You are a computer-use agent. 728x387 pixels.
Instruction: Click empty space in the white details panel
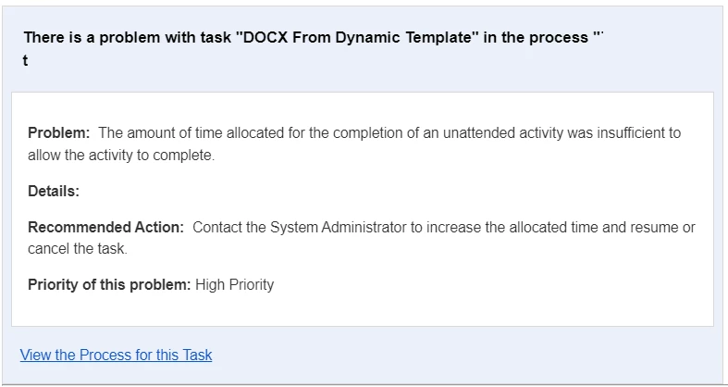pos(464,288)
